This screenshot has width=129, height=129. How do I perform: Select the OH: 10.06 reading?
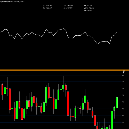tap(89, 8)
